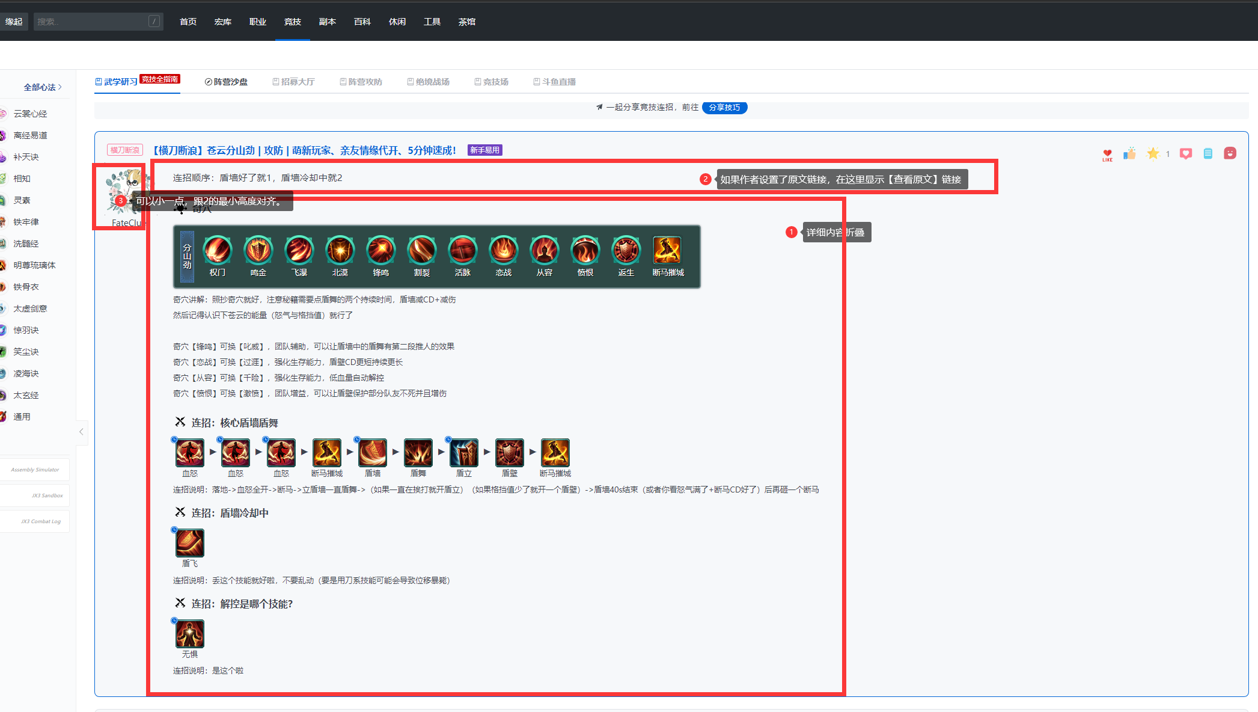The height and width of the screenshot is (712, 1258).
Task: Click the 分享技巧 button
Action: coord(724,107)
